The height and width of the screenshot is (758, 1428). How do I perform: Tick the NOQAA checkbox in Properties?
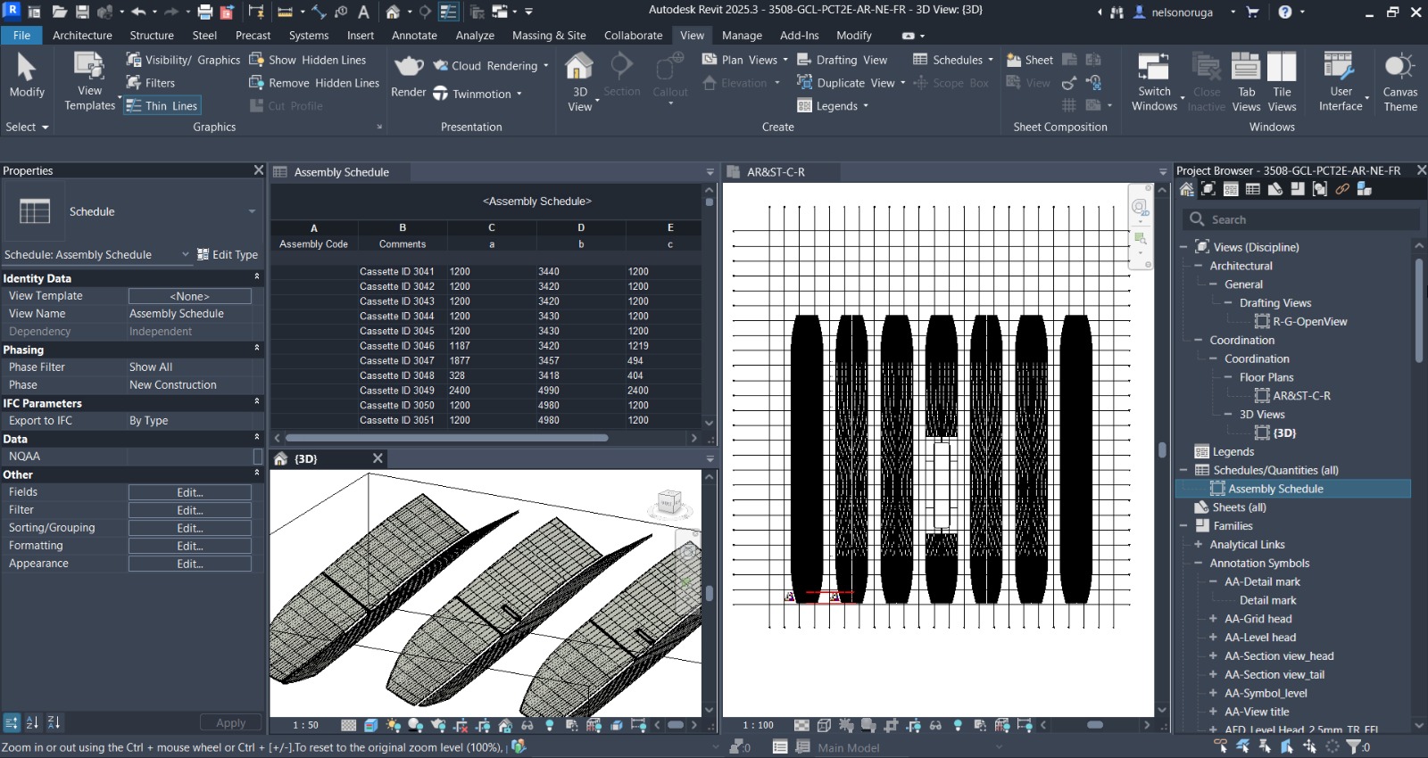[258, 457]
